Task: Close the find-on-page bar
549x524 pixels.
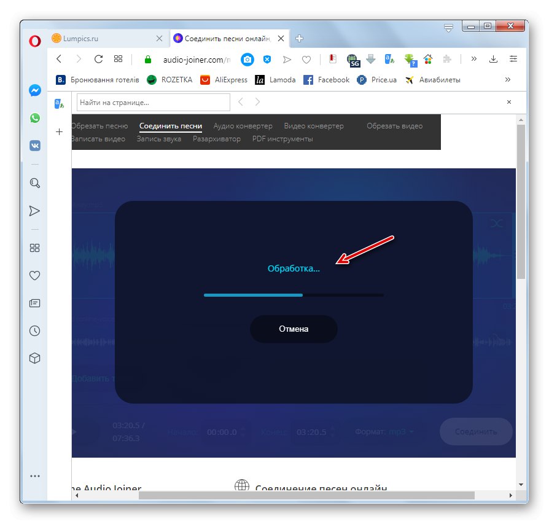Action: click(509, 102)
